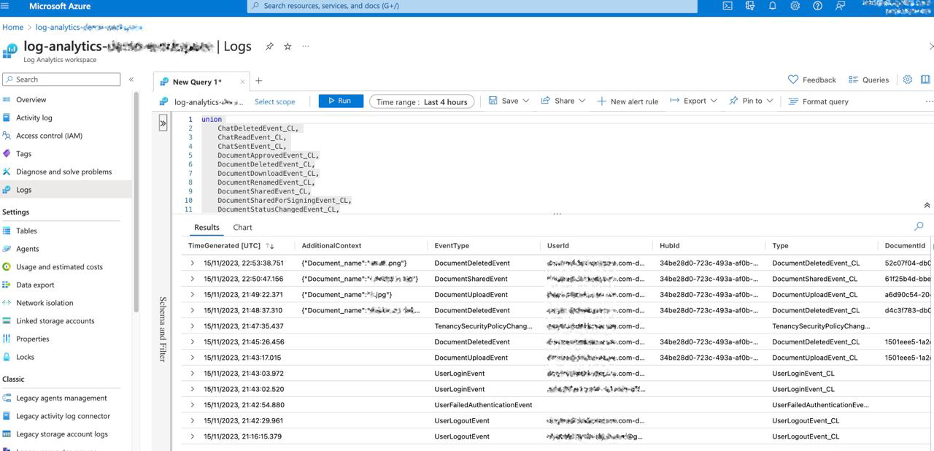The image size is (934, 451).
Task: Add a new query tab with plus icon
Action: [258, 81]
